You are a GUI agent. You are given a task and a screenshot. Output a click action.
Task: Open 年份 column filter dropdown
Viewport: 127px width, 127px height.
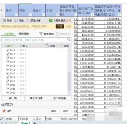click(57, 15)
